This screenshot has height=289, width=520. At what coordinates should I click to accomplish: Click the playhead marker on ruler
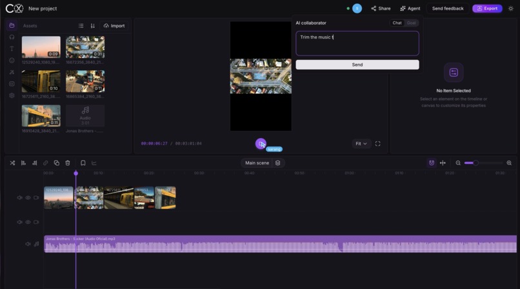(76, 173)
